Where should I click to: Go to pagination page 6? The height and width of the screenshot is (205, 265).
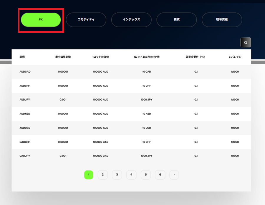point(160,175)
